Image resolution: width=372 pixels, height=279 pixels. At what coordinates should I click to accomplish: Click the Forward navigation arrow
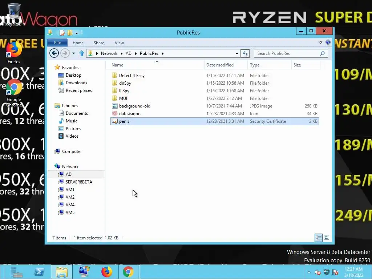click(x=65, y=53)
